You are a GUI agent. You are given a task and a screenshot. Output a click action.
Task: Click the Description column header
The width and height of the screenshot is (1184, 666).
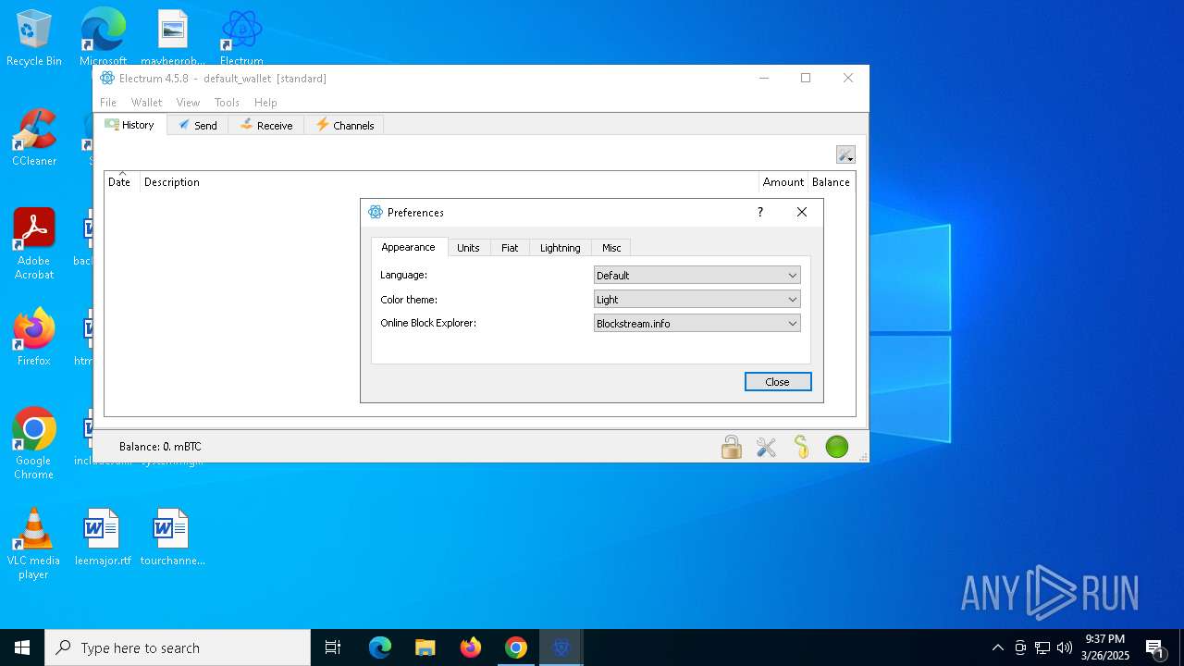[x=450, y=181]
